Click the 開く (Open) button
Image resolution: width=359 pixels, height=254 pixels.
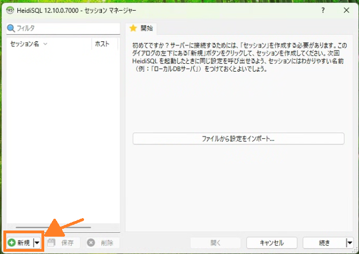(216, 243)
